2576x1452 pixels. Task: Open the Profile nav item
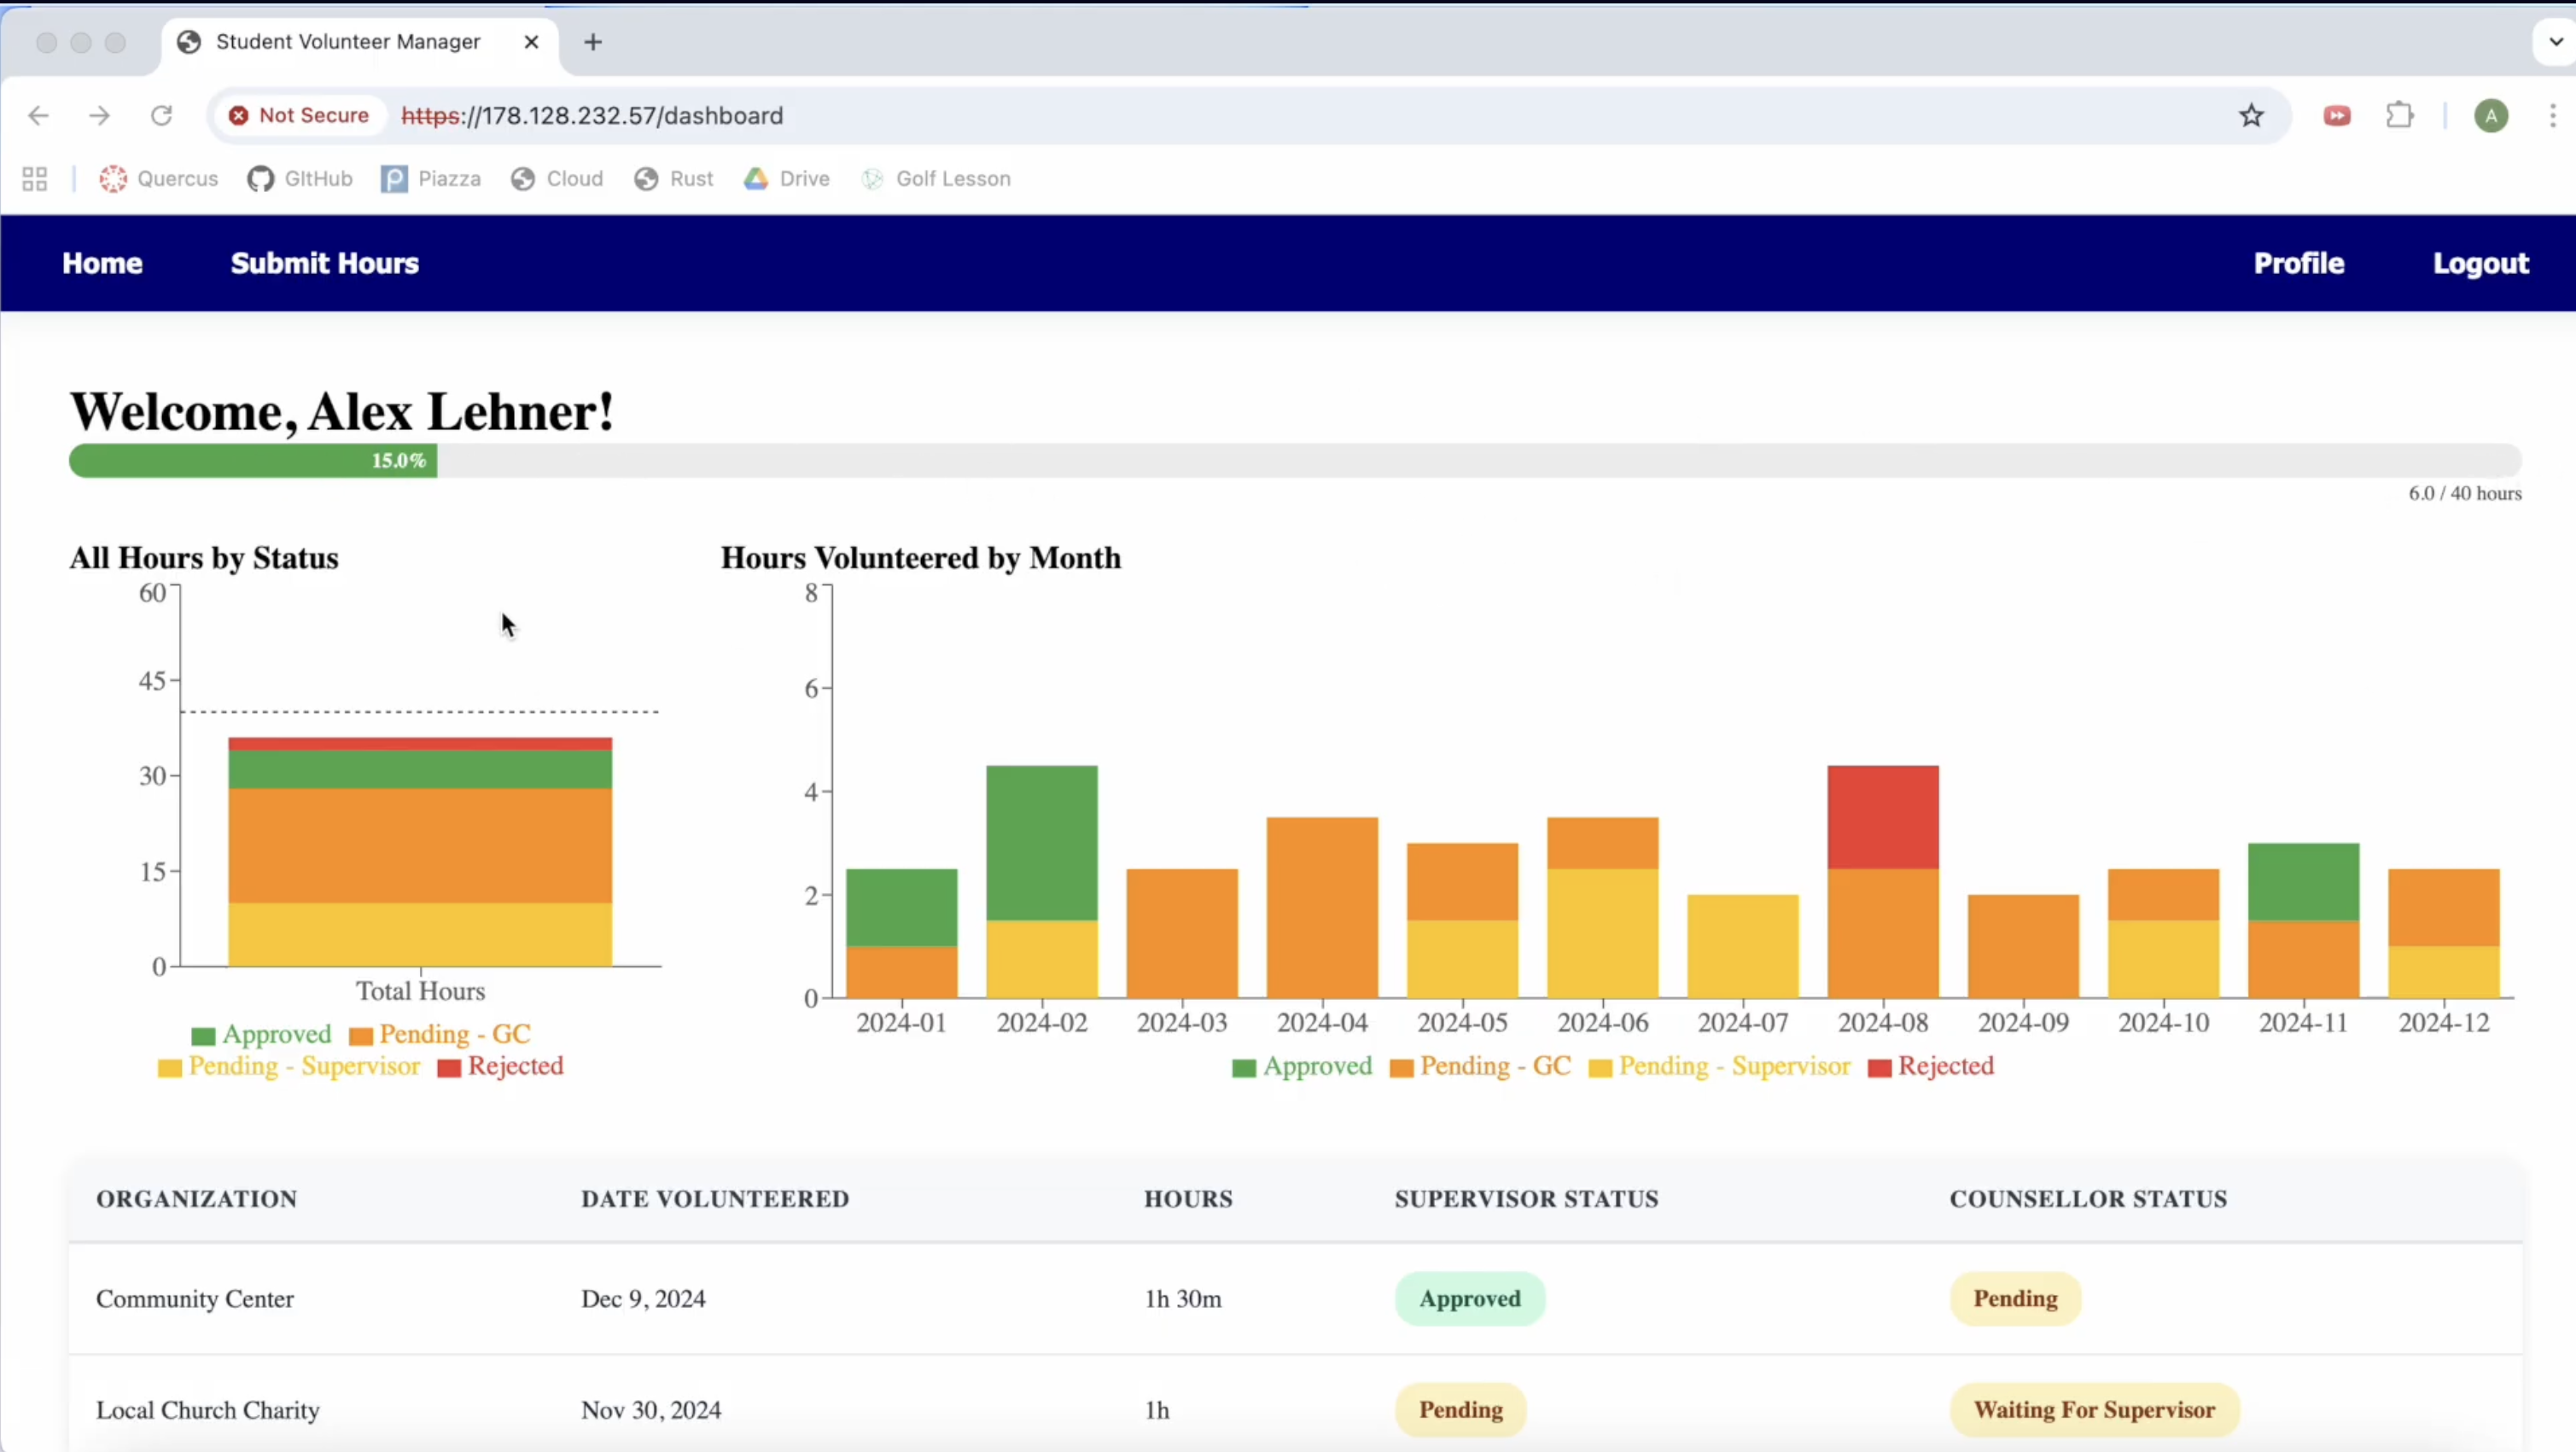[x=2298, y=263]
